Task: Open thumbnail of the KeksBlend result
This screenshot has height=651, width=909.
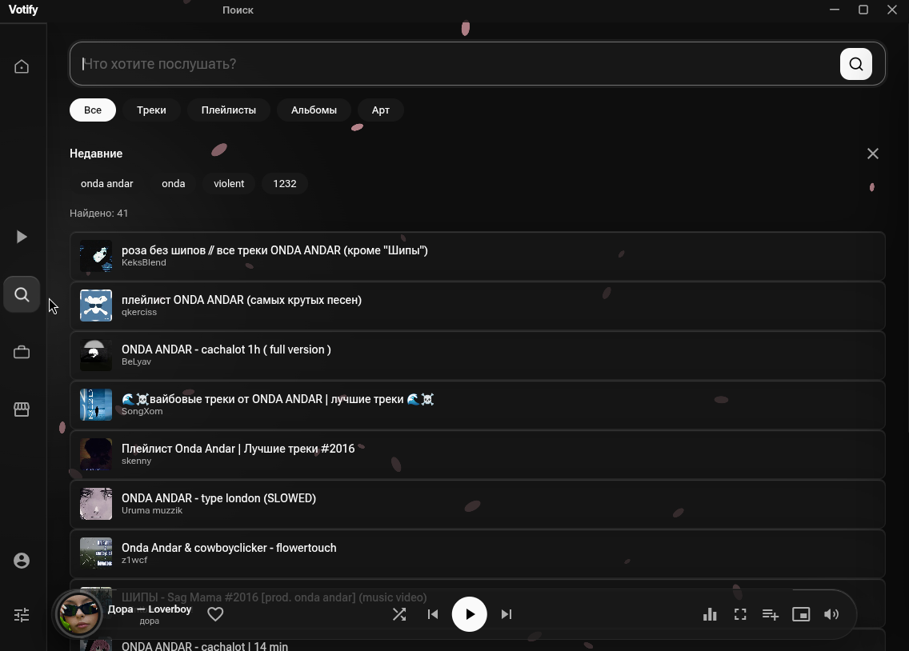Action: (96, 256)
